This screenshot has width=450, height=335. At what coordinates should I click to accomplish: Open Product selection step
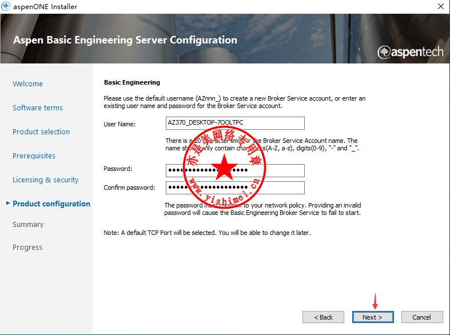(41, 131)
